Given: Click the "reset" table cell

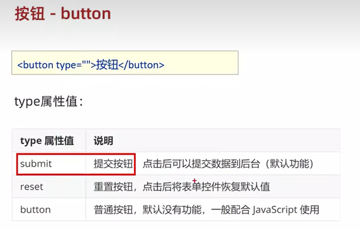Looking at the screenshot, I should pos(31,187).
